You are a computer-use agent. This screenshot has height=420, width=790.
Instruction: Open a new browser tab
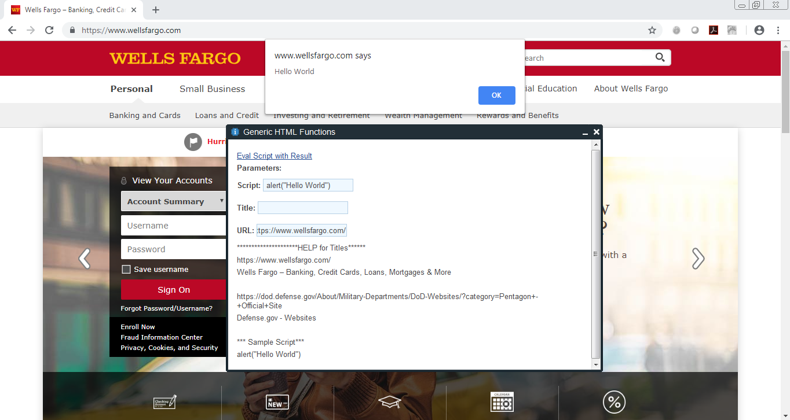click(x=156, y=10)
